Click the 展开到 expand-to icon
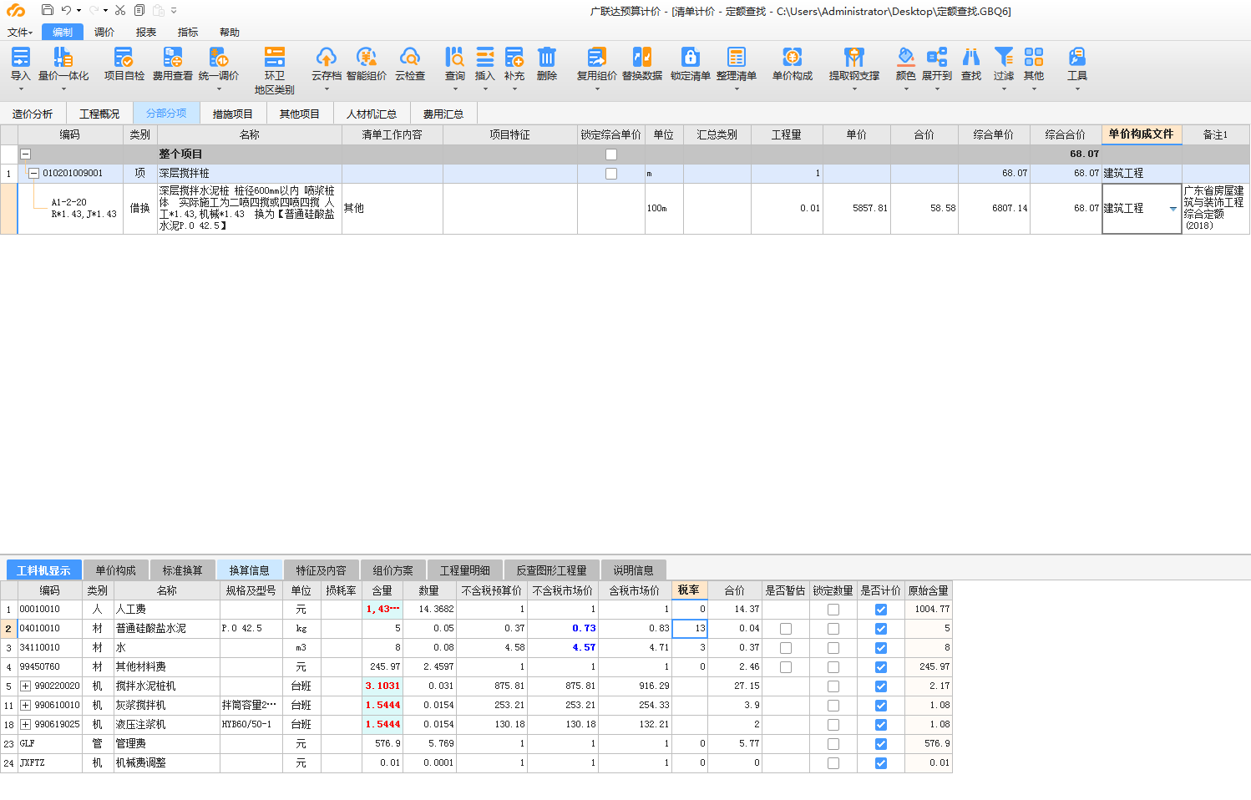1251x800 pixels. pos(936,57)
